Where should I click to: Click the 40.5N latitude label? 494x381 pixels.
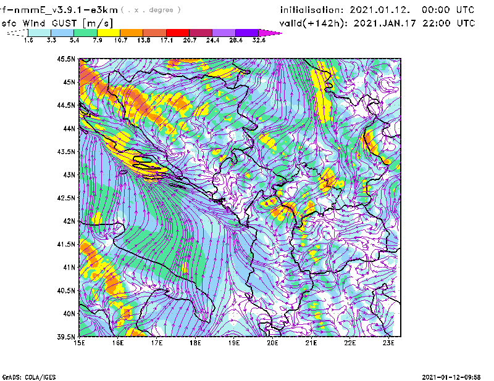tap(66, 290)
